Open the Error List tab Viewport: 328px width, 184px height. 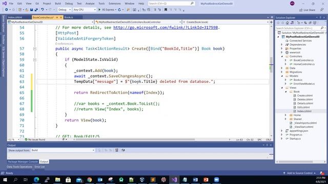(39, 167)
